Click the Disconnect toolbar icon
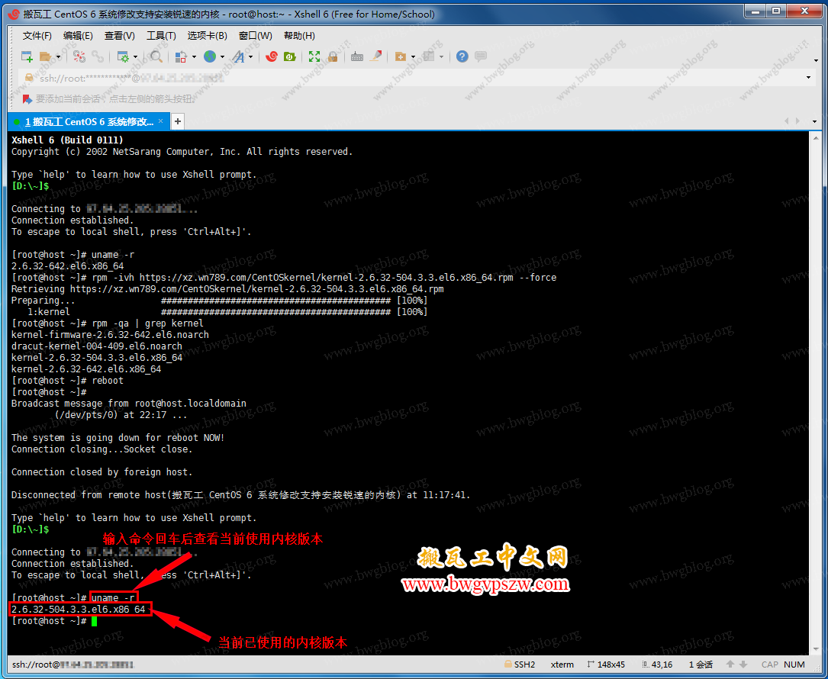This screenshot has height=679, width=828. pyautogui.click(x=79, y=56)
